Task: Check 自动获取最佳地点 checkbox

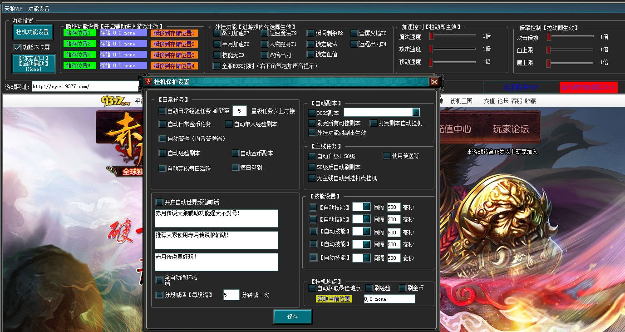Action: (312, 288)
